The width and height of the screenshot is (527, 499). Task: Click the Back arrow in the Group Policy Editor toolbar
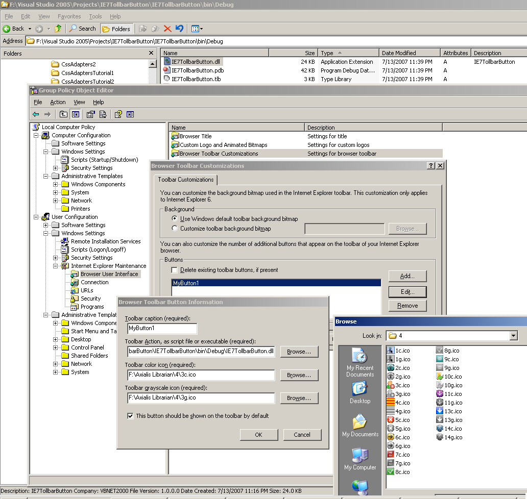[36, 114]
